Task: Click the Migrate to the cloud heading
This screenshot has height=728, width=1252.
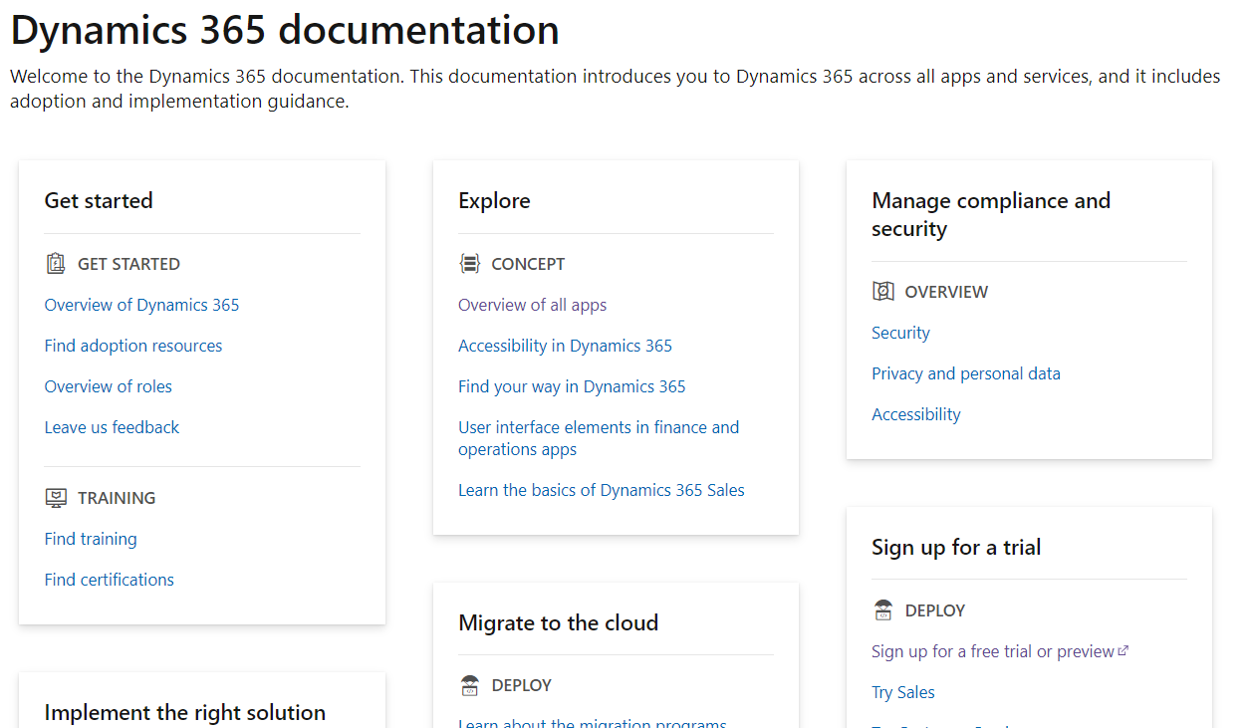Action: pyautogui.click(x=558, y=622)
